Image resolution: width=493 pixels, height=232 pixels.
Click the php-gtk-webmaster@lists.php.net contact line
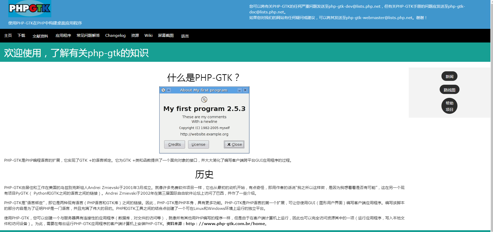pos(338,18)
